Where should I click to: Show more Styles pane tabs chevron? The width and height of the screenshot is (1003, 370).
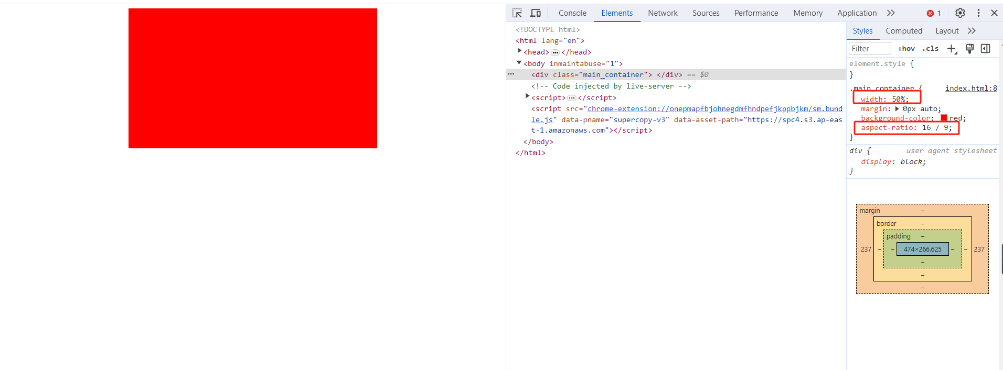(x=972, y=31)
